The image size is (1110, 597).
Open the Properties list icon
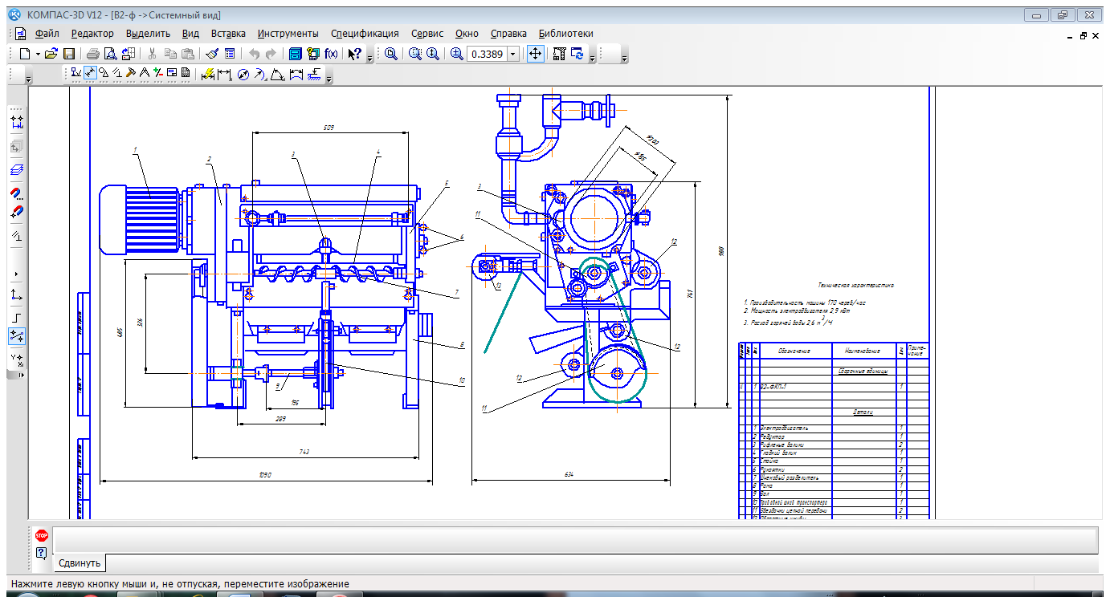(230, 54)
